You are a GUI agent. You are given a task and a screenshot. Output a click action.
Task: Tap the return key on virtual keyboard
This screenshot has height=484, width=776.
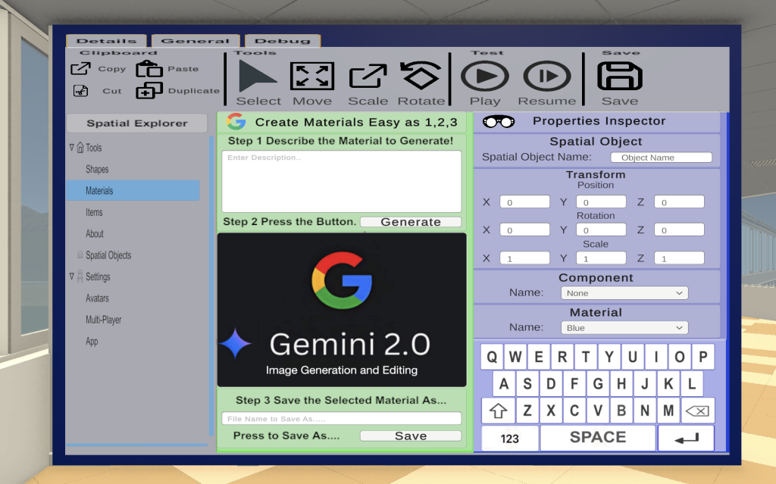click(x=686, y=438)
